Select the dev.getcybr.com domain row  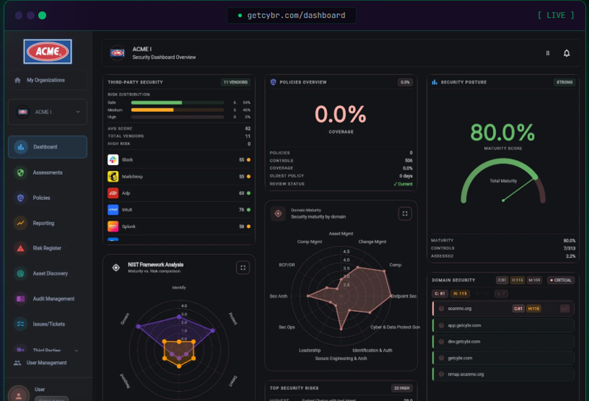(x=504, y=342)
